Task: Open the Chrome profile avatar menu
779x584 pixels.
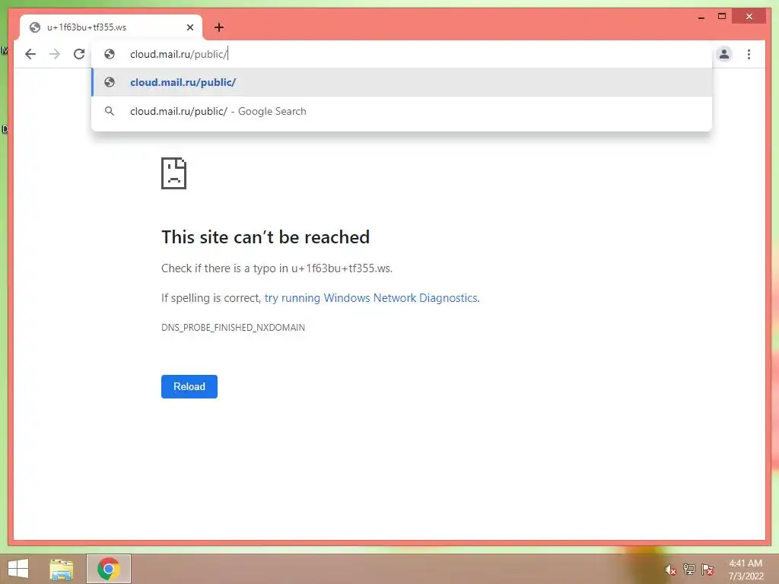Action: pos(724,54)
